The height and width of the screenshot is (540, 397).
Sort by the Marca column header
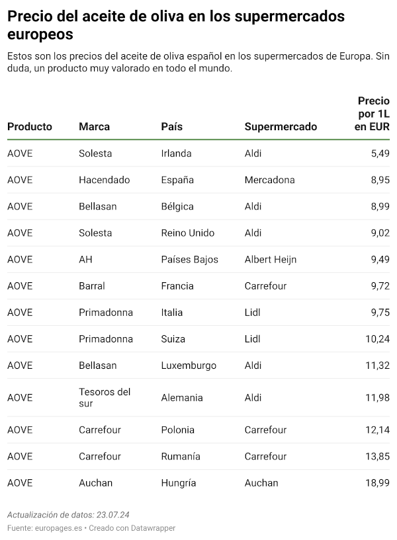point(95,126)
